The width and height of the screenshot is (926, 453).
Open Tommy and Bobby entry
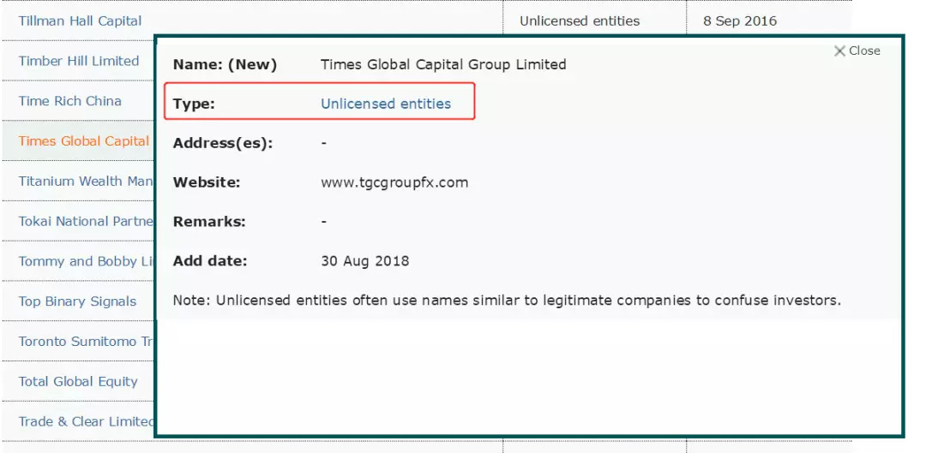coord(87,262)
